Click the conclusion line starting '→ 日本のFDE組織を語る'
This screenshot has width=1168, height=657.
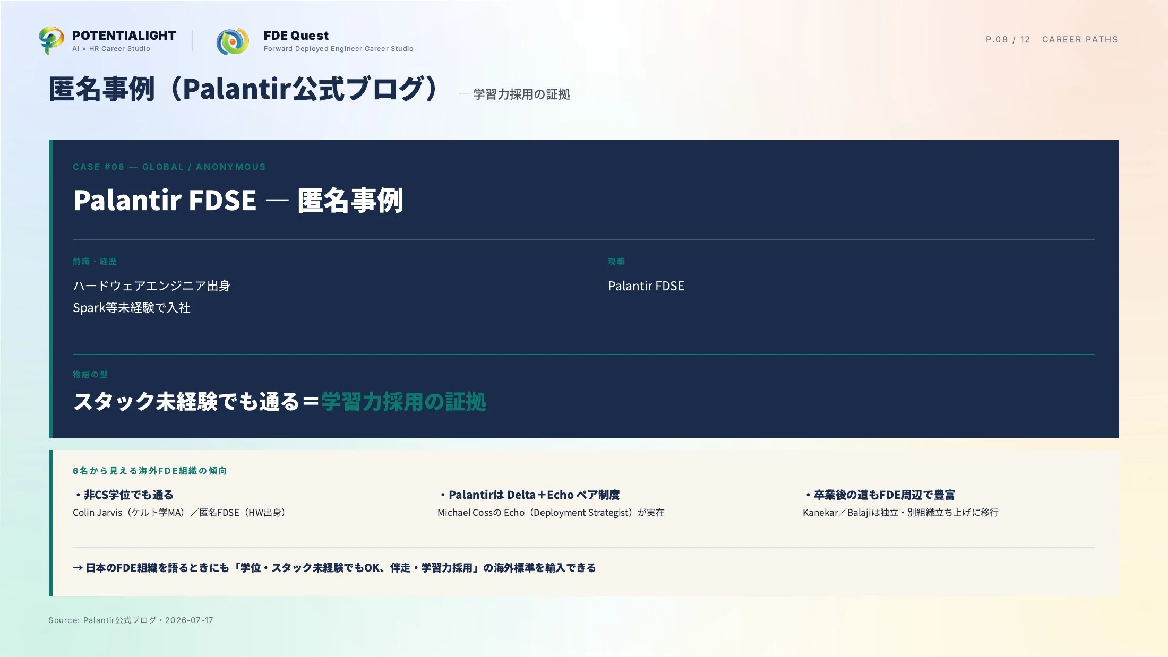pyautogui.click(x=334, y=568)
